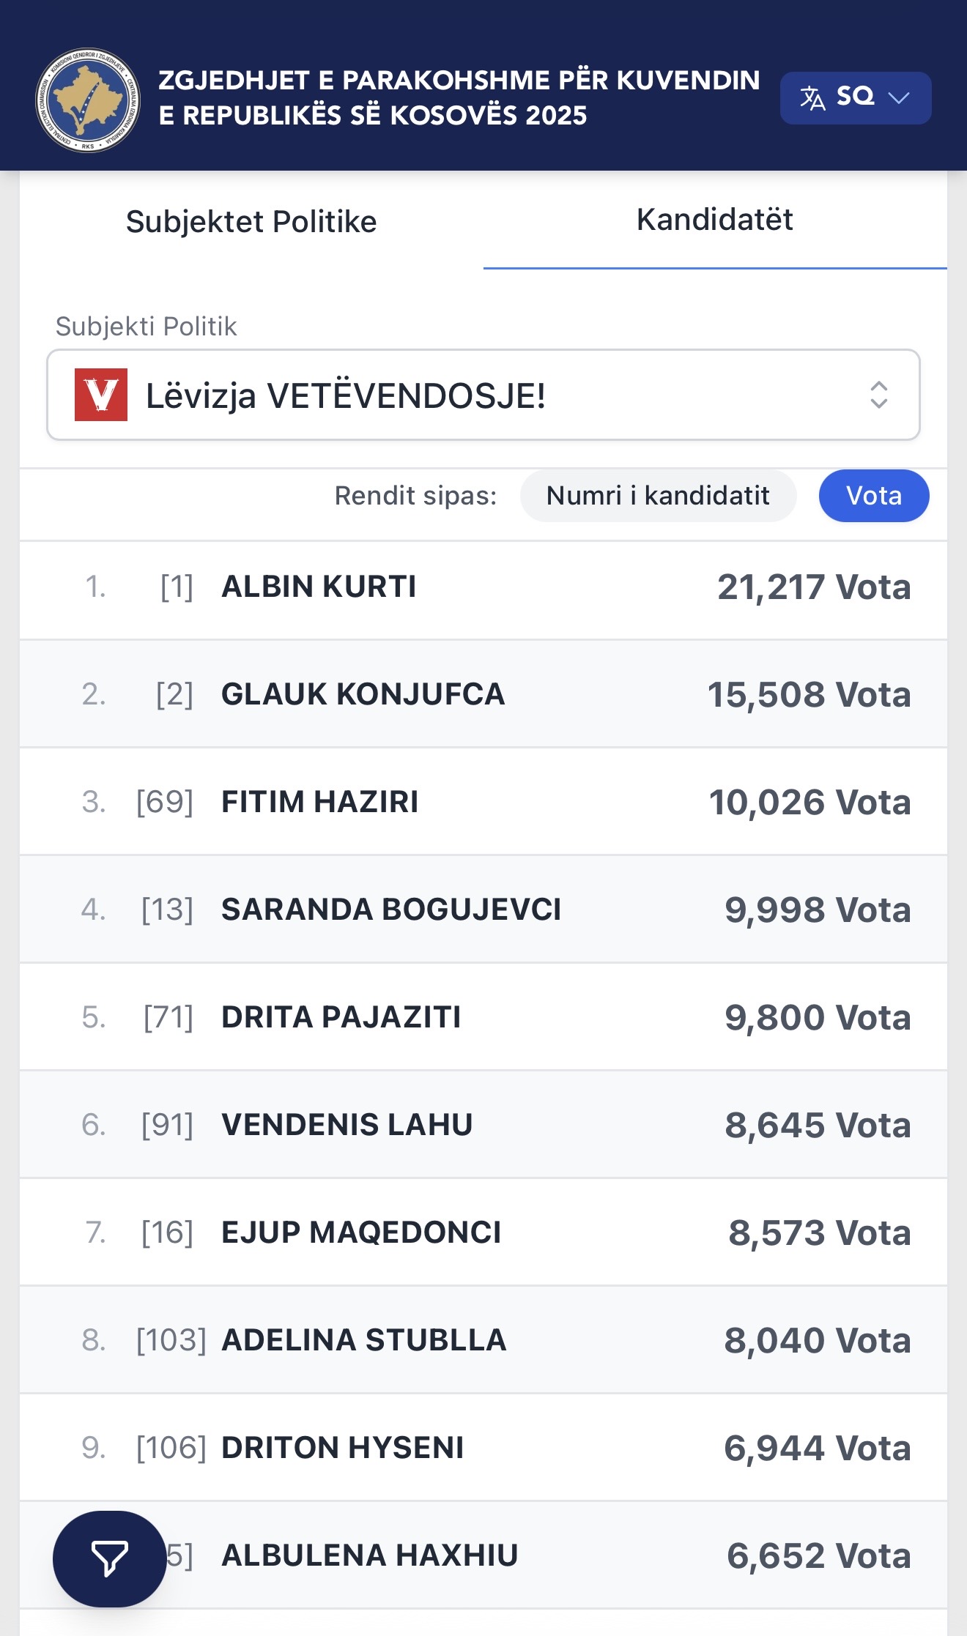This screenshot has height=1636, width=967.
Task: Select the Adelina Stublla entry
Action: 483,1340
